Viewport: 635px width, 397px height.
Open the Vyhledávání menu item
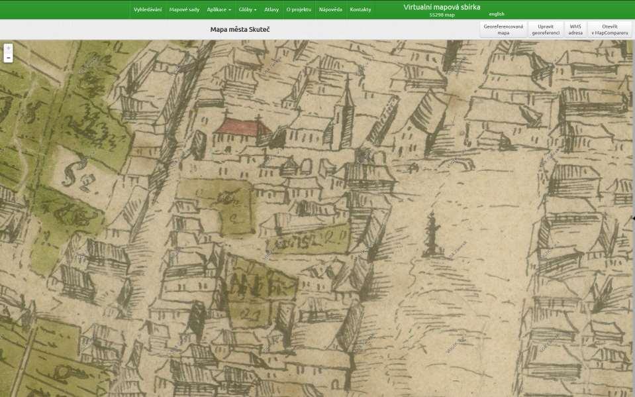148,9
